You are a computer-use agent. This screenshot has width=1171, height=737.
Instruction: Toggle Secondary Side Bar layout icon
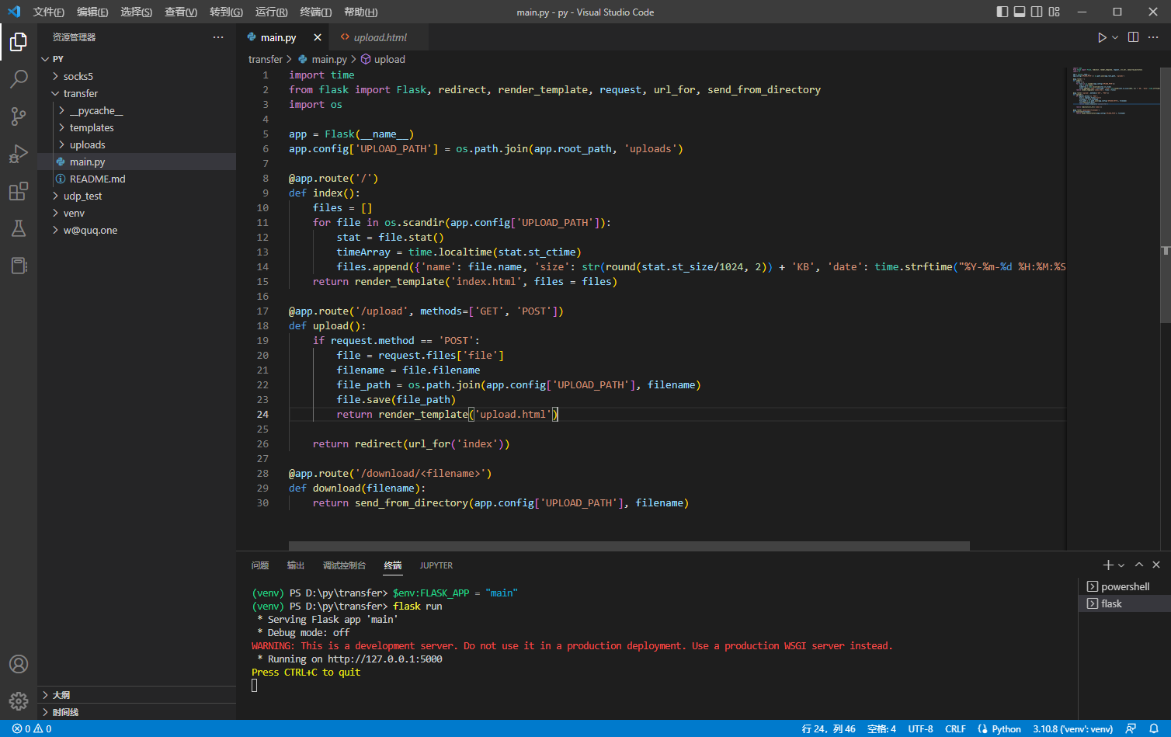pyautogui.click(x=1037, y=12)
